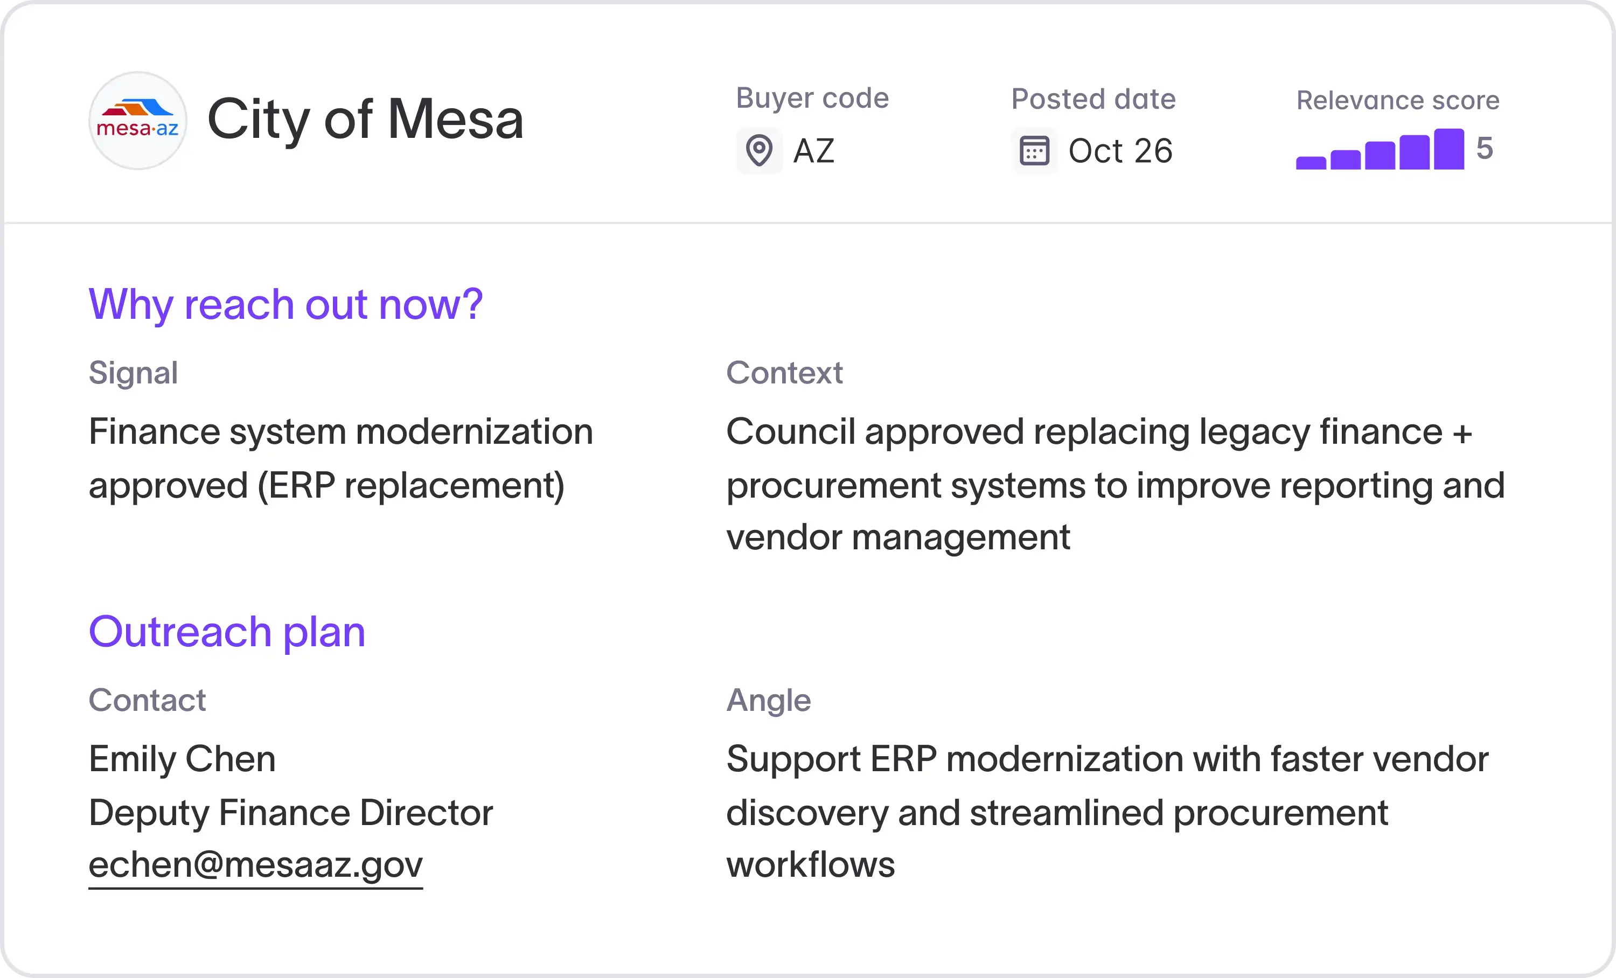
Task: Click the purple relevance score bars
Action: pyautogui.click(x=1380, y=149)
